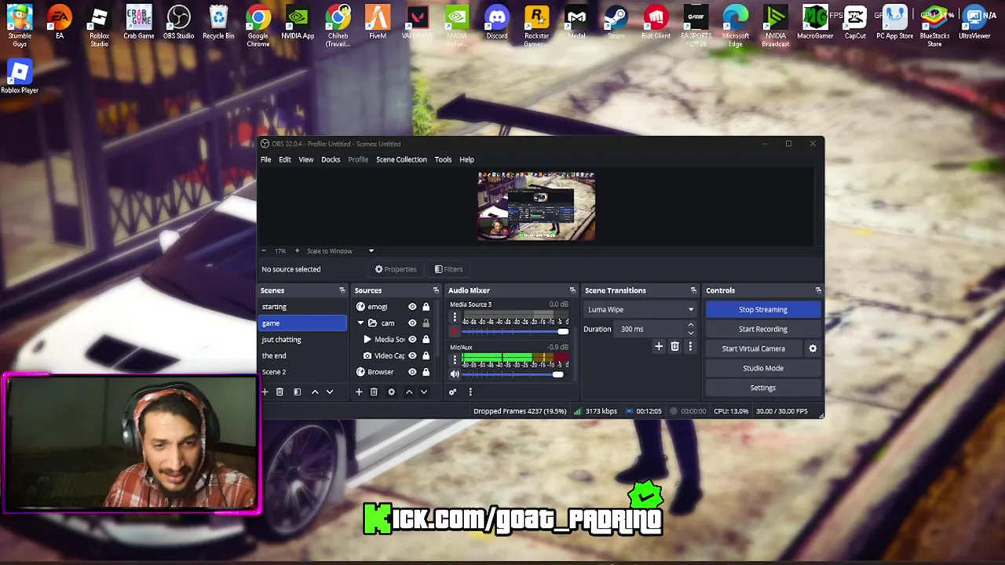Screen dimensions: 1005x565
Task: Mute the Mic/Aux audio
Action: 455,374
